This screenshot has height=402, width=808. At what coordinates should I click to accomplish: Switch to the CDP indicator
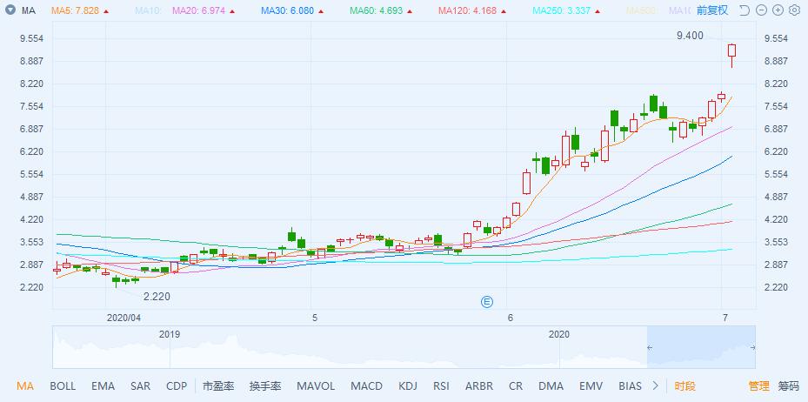coord(177,386)
